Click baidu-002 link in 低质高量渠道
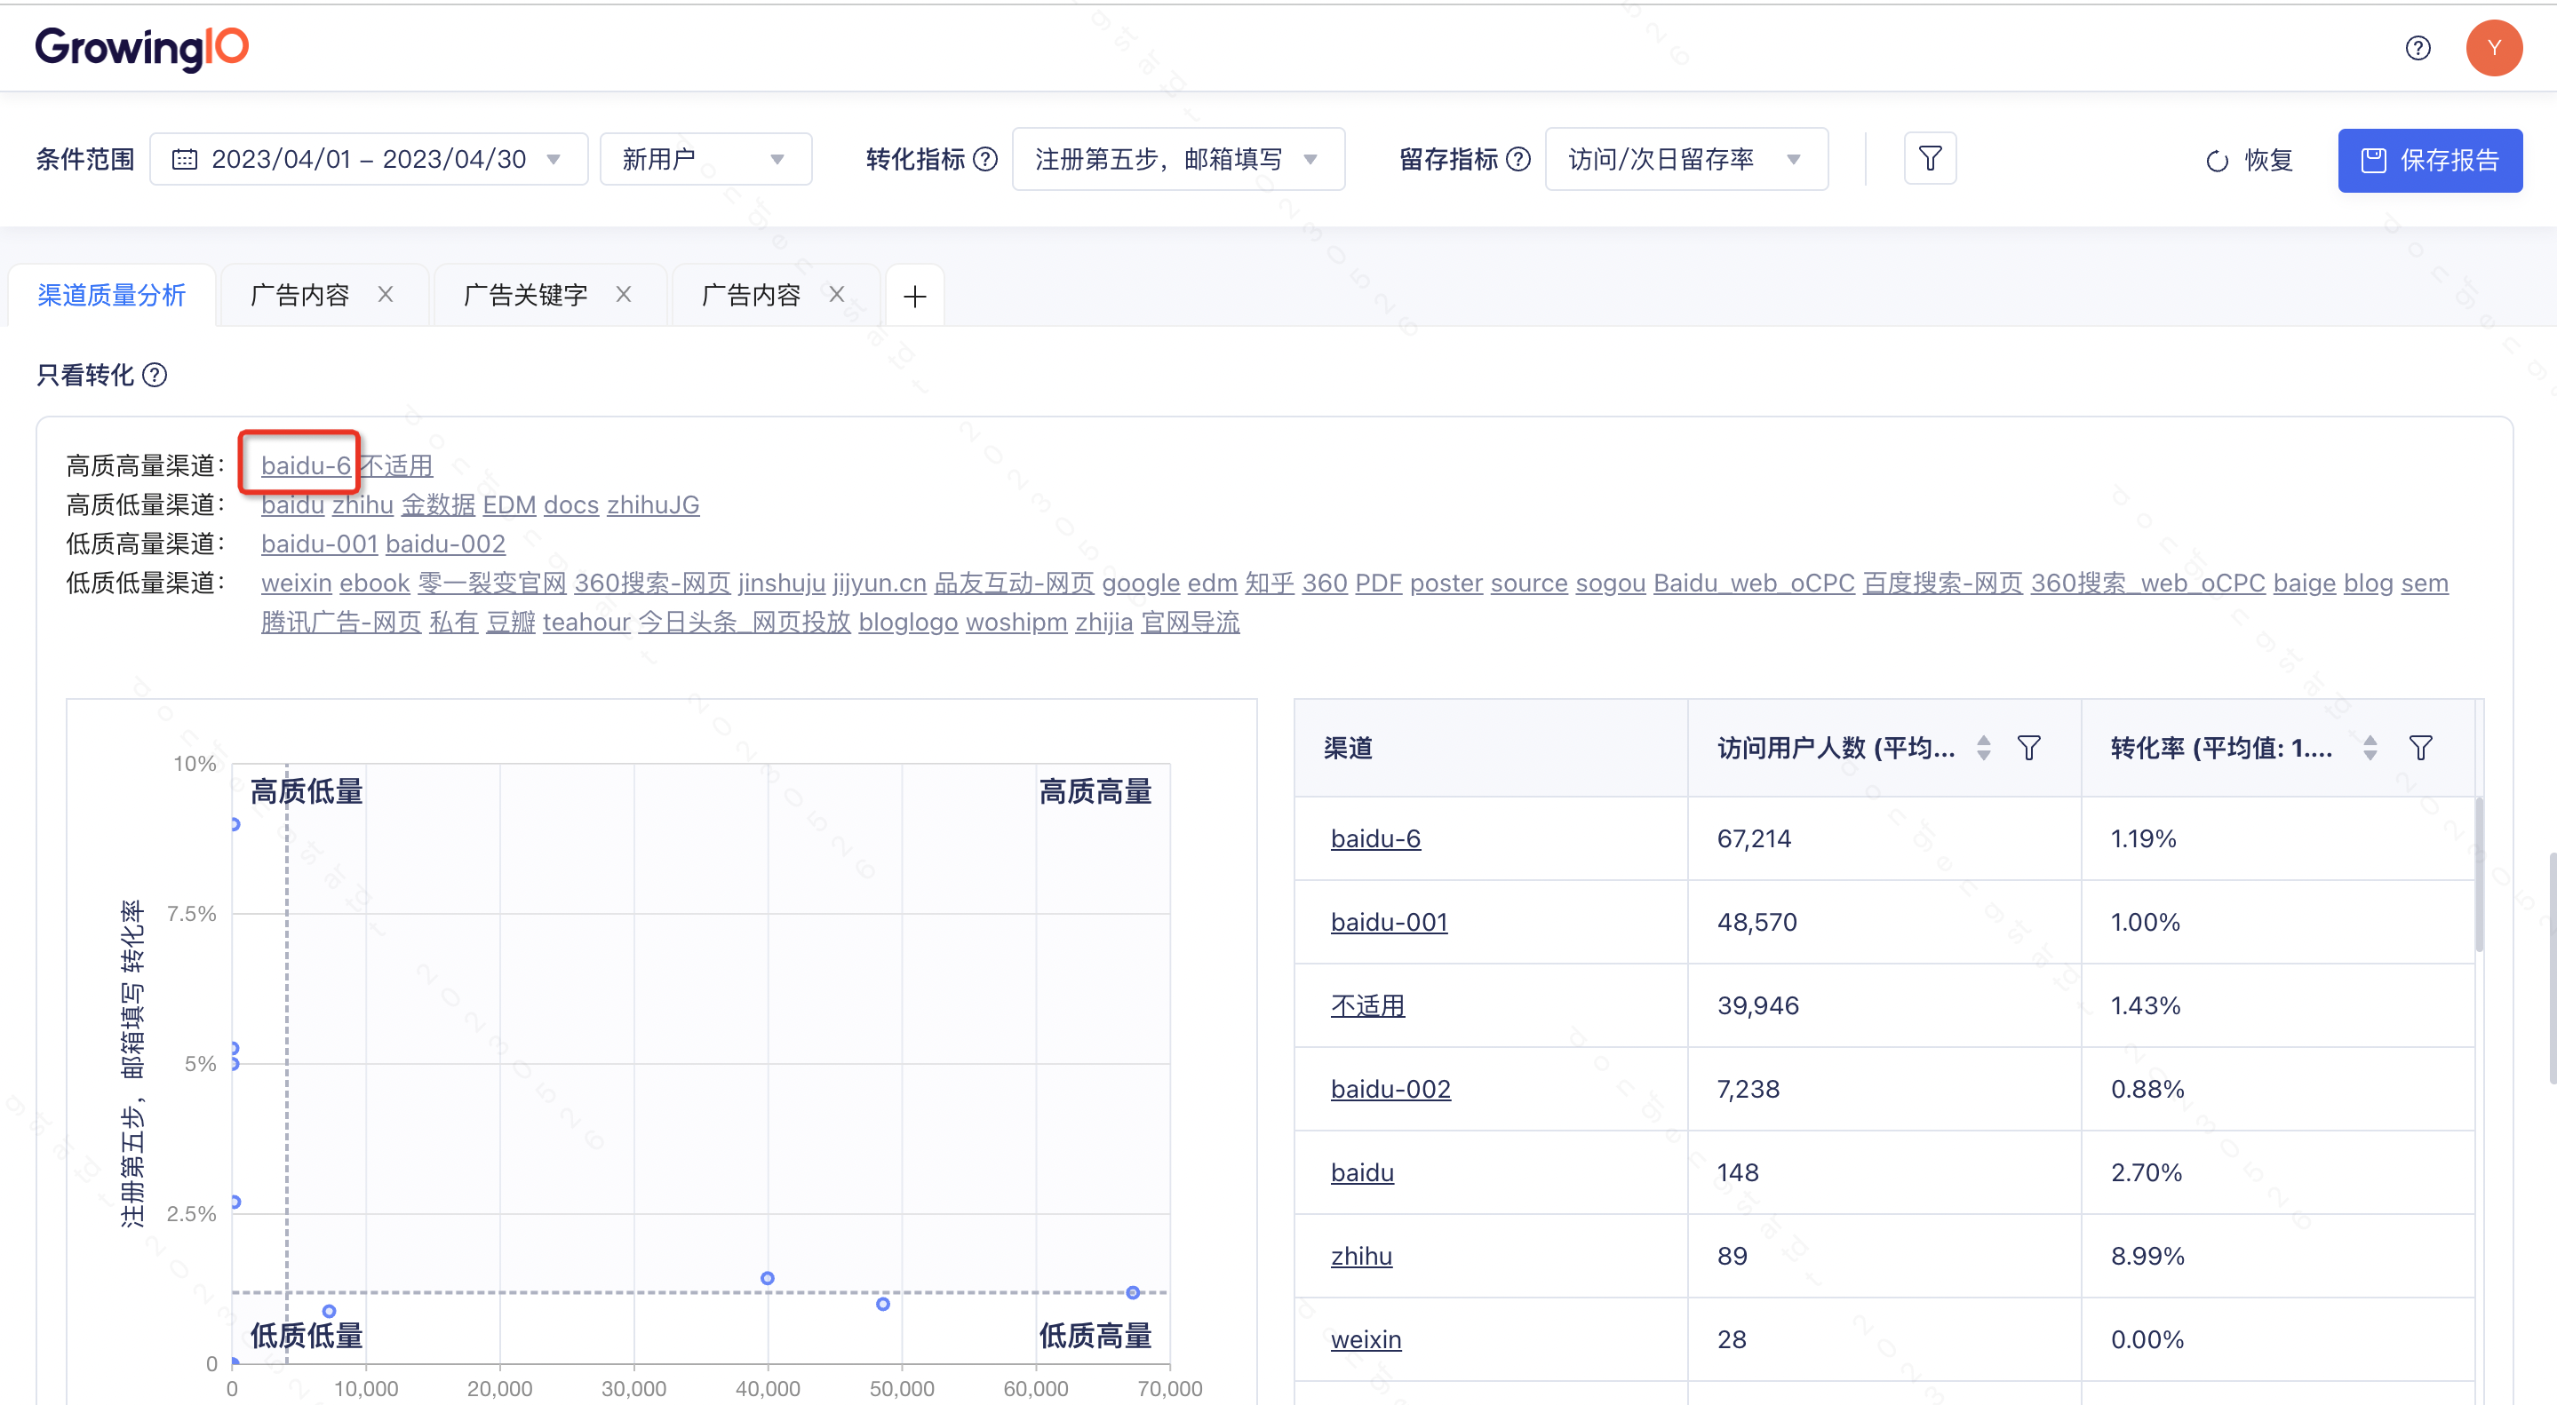Viewport: 2557px width, 1405px height. tap(446, 544)
